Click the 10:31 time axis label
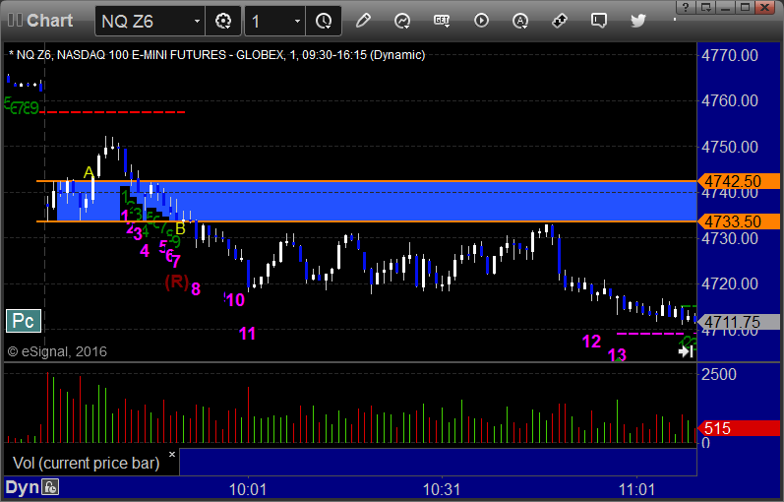This screenshot has height=502, width=784. point(442,489)
